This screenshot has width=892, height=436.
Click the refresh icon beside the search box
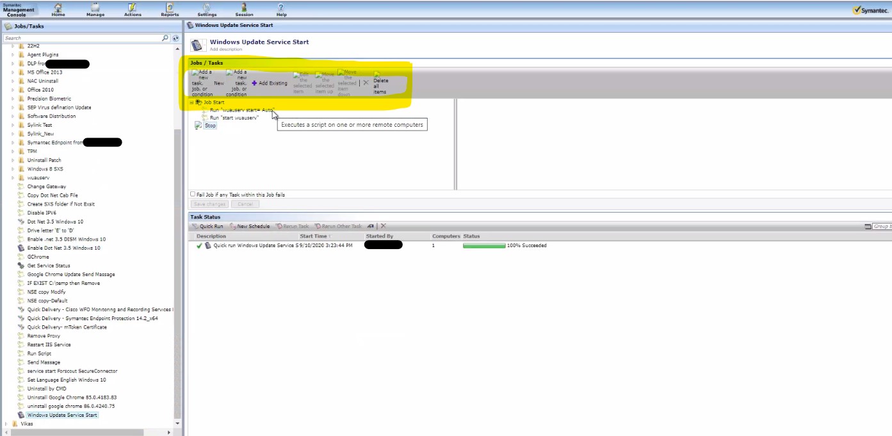pyautogui.click(x=175, y=38)
